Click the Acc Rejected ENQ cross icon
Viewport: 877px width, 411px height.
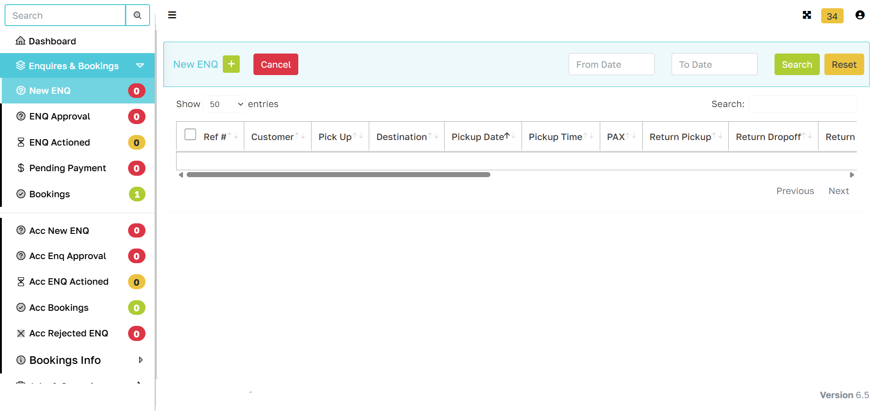tap(21, 333)
